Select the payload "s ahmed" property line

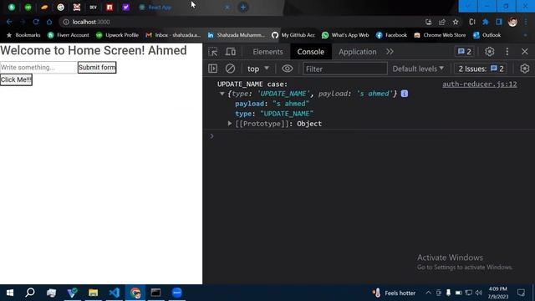point(272,104)
